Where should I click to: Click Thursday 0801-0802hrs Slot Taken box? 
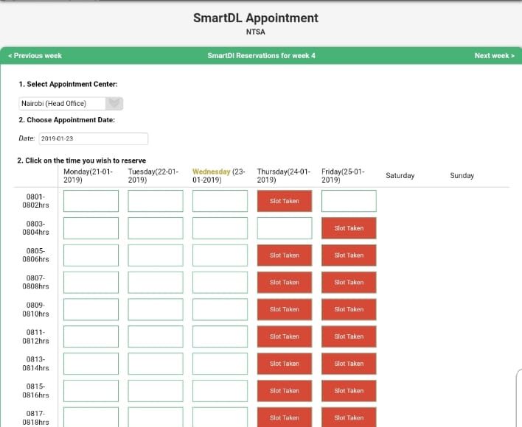pyautogui.click(x=285, y=201)
